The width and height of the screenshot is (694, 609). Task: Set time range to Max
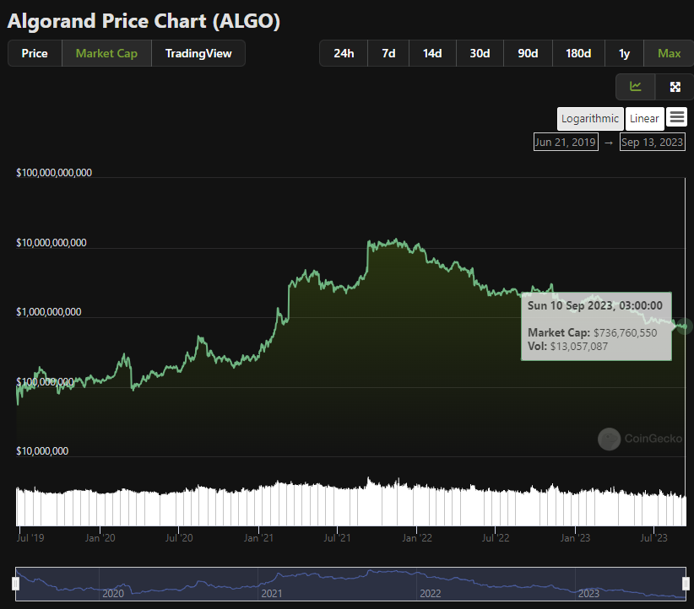coord(669,53)
